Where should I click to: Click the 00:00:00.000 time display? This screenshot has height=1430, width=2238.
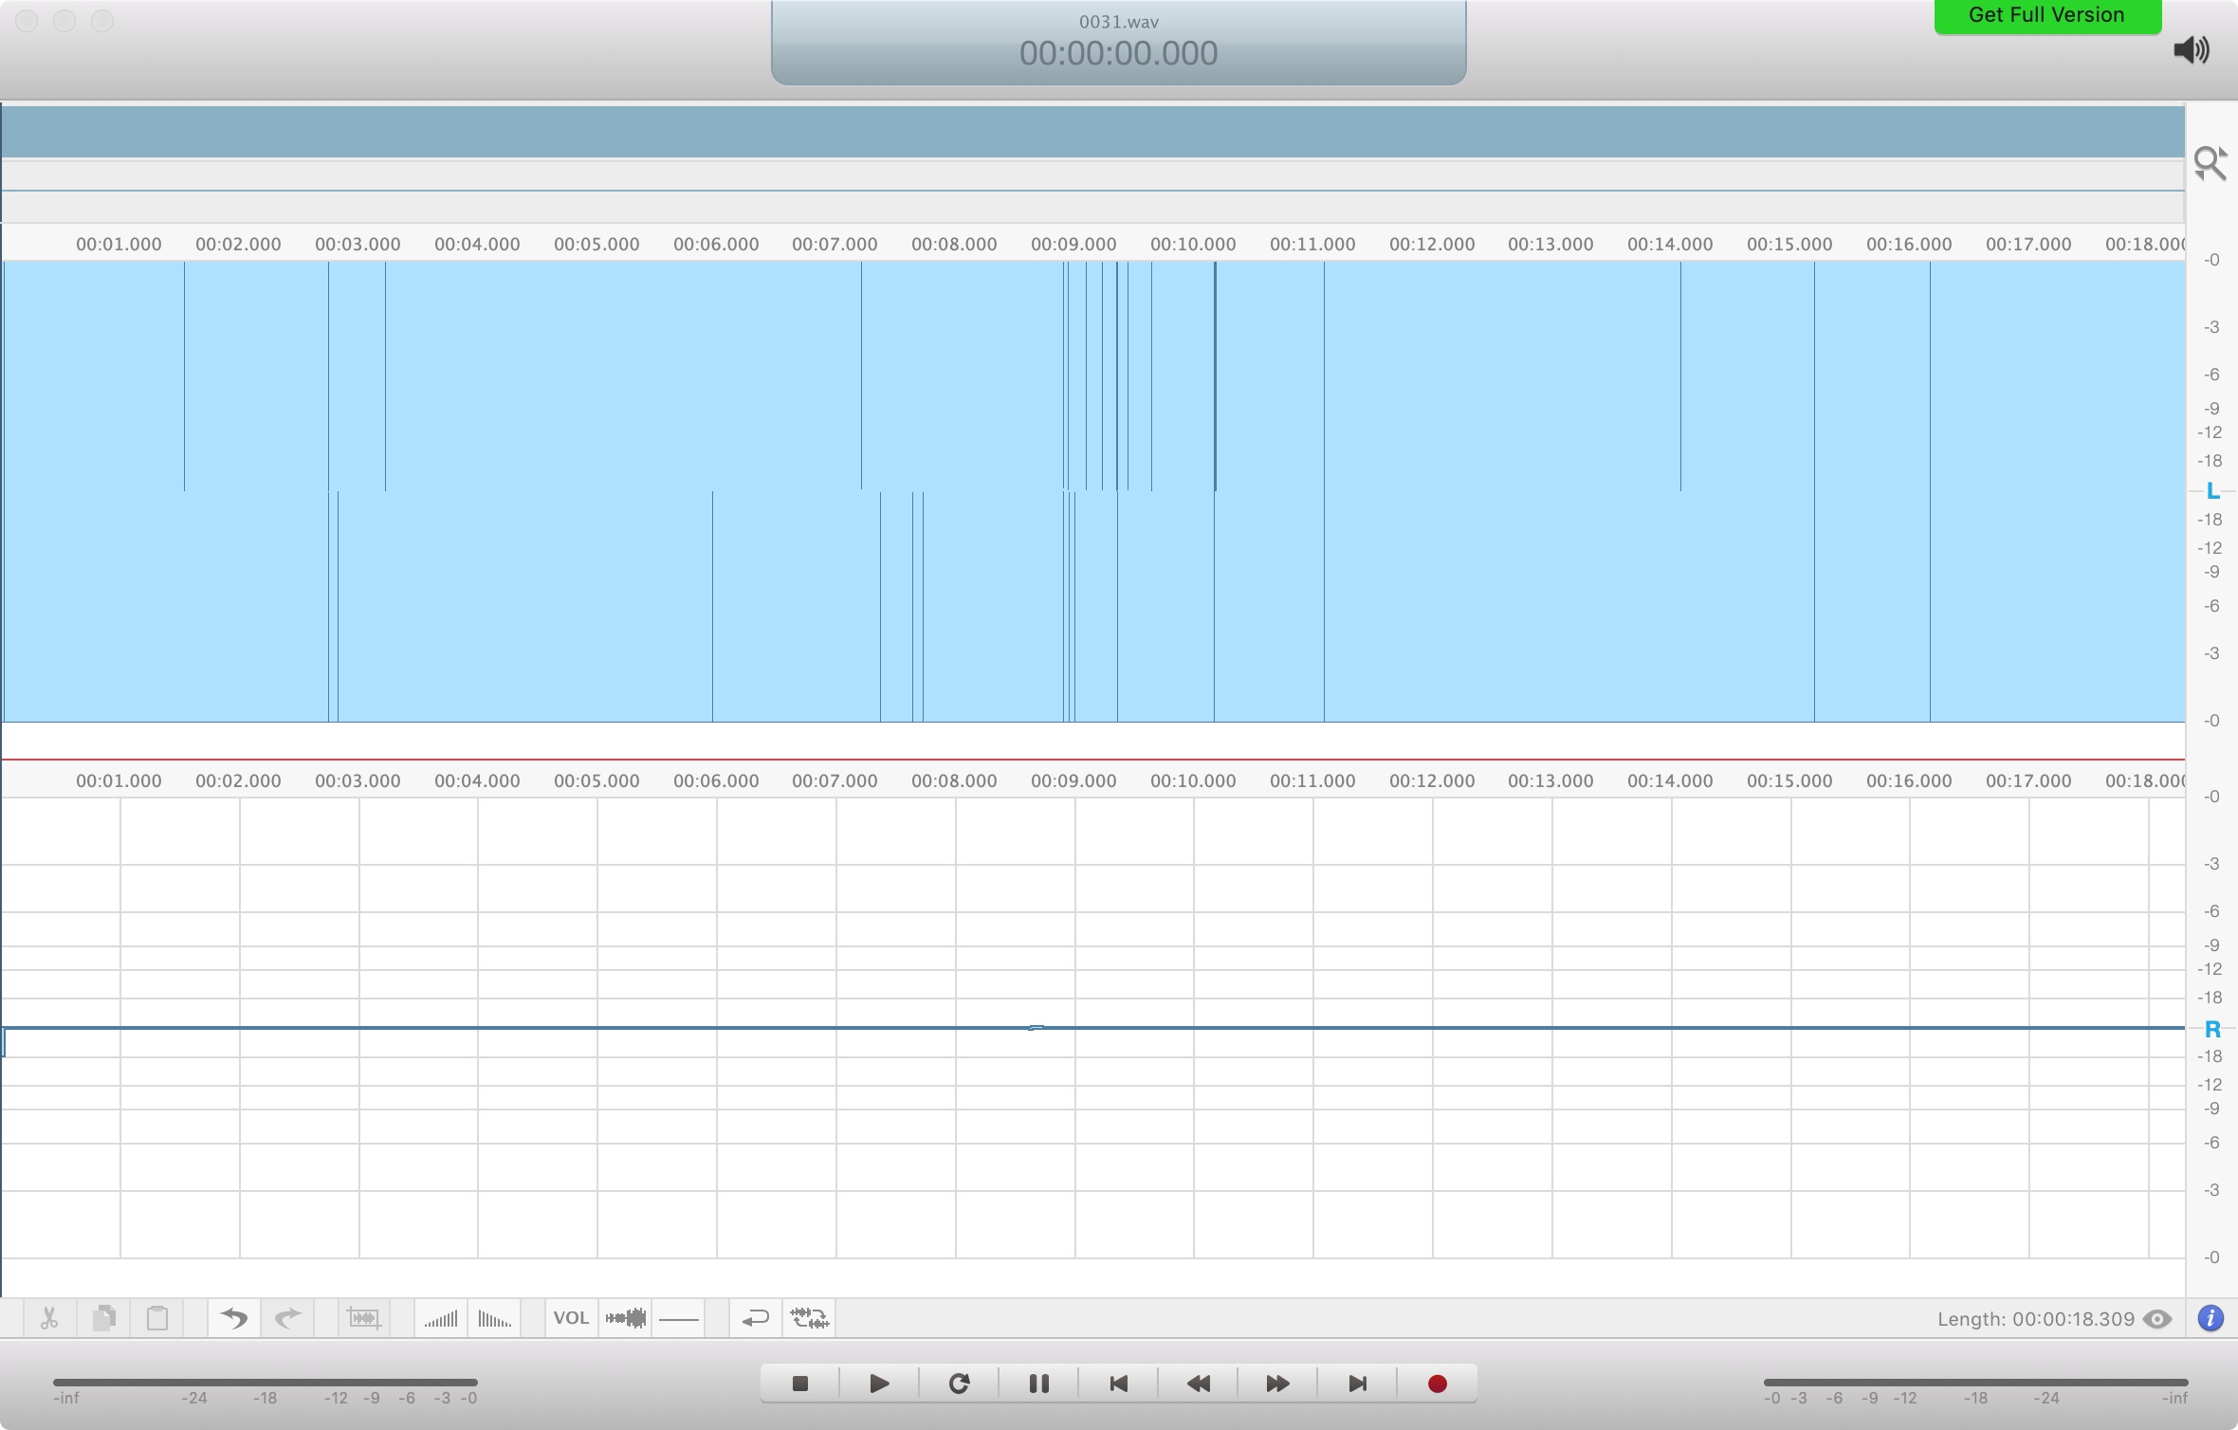1118,53
